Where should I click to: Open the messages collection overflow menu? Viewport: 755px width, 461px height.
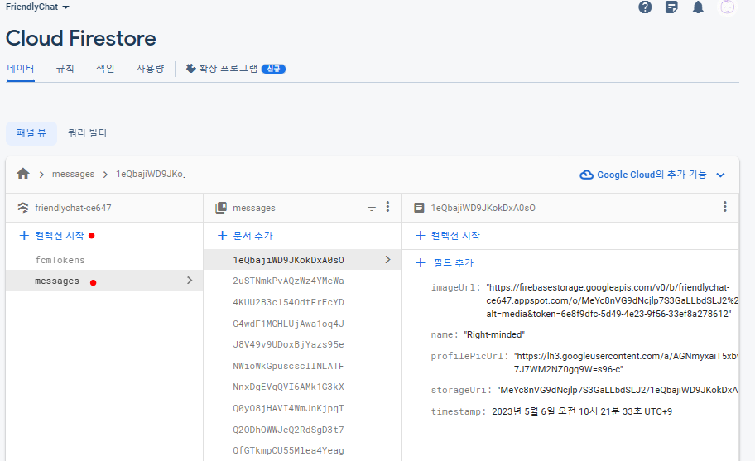tap(387, 207)
